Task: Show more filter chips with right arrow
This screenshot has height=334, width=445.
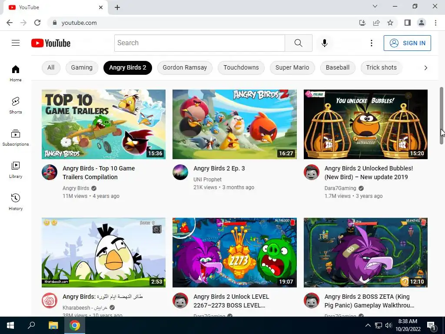Action: 425,68
